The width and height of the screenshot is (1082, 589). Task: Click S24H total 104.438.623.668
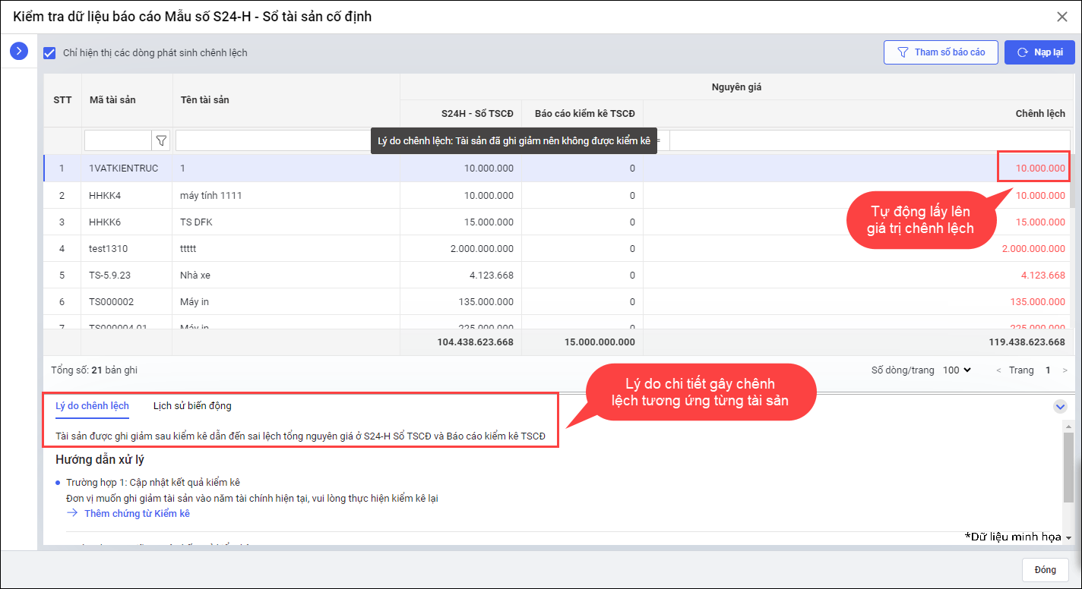tap(476, 342)
